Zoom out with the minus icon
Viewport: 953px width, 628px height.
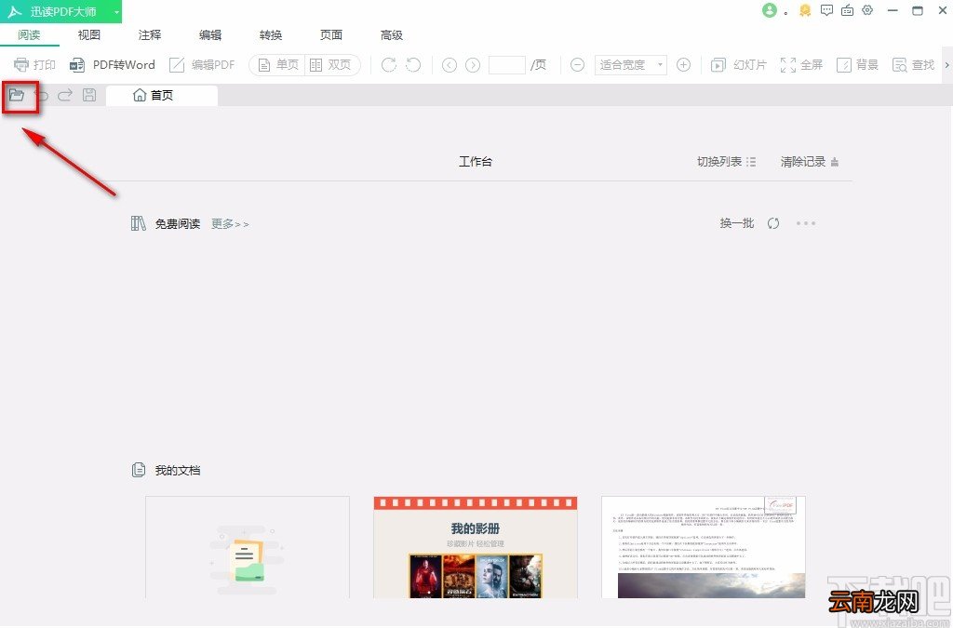(577, 64)
